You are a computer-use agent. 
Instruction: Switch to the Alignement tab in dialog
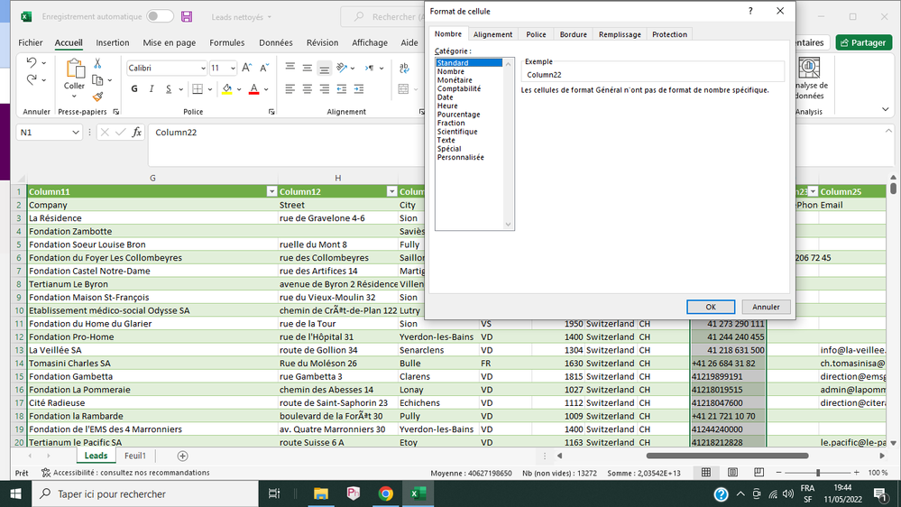click(492, 34)
